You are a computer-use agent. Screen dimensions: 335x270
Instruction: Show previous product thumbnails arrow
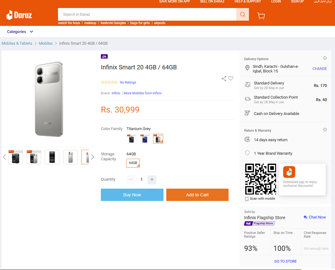point(4,157)
